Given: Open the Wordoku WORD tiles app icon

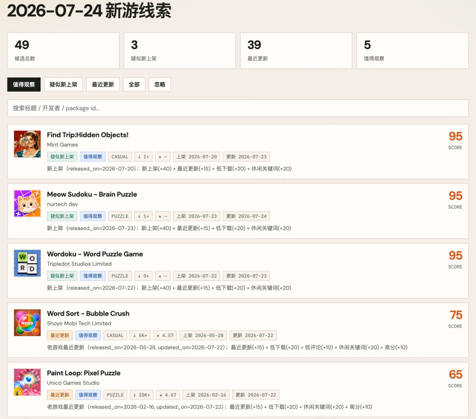Looking at the screenshot, I should click(27, 263).
